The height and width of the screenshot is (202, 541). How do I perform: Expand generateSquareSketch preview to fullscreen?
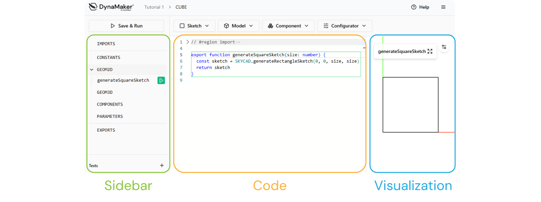tap(430, 52)
